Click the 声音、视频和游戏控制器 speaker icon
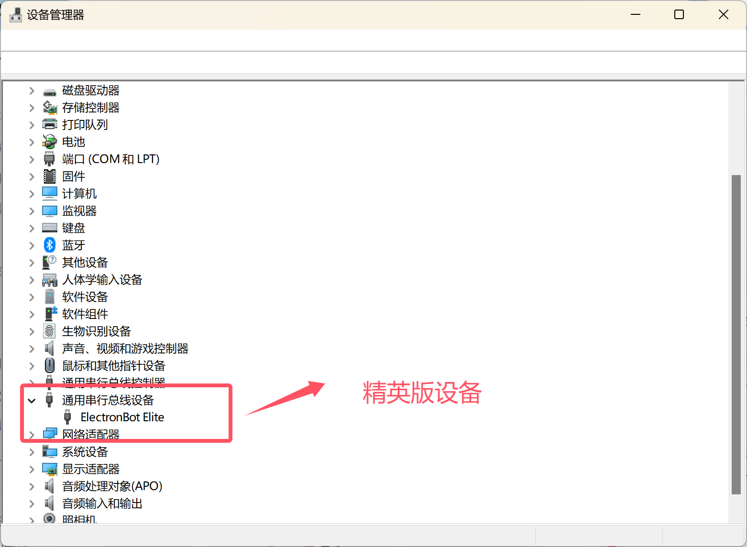Screen dimensions: 747x547 (x=50, y=349)
